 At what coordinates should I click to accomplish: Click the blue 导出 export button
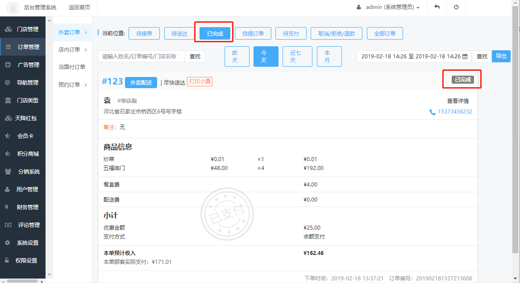click(x=501, y=57)
